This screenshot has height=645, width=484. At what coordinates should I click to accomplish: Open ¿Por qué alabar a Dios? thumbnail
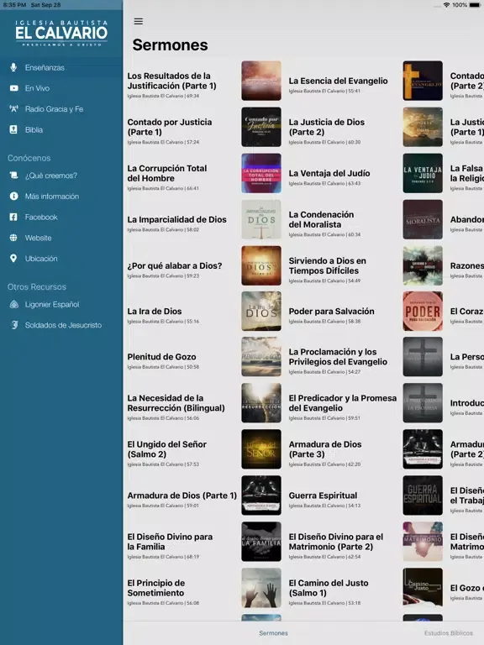pyautogui.click(x=261, y=265)
